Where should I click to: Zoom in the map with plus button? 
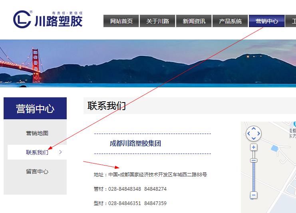coord(253,147)
